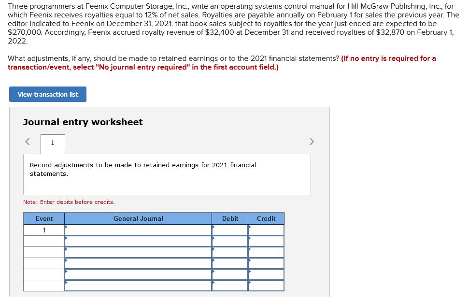Click 'Note: Enter debits before credits' text
The height and width of the screenshot is (303, 469).
click(x=69, y=202)
